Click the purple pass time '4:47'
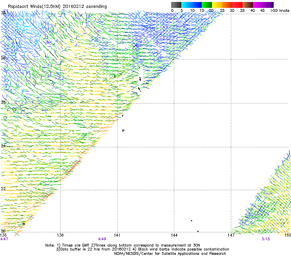291x256 pixels. pyautogui.click(x=4, y=239)
